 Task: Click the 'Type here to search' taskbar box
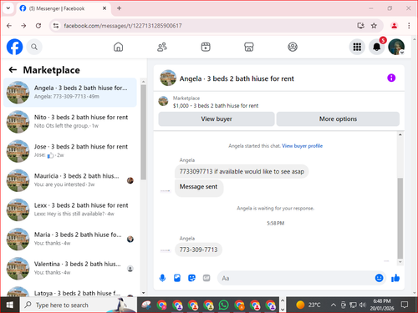78,305
